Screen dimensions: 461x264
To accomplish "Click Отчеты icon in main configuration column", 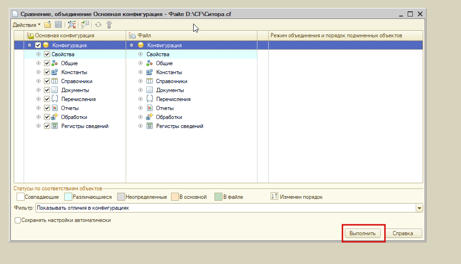I will [55, 108].
